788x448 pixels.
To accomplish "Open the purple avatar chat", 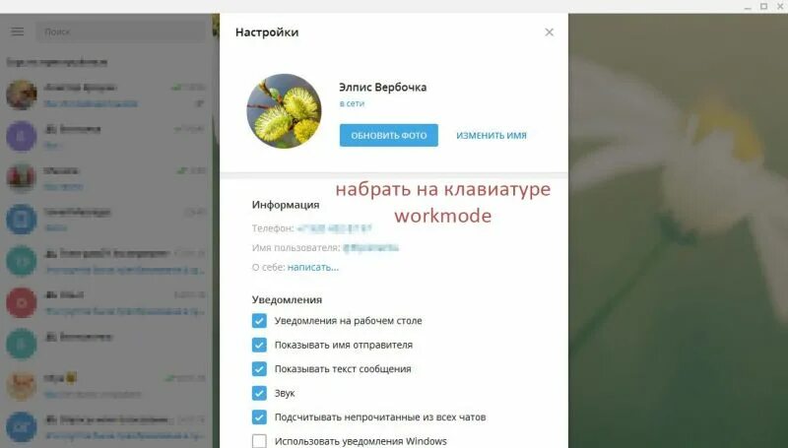I will tap(21, 136).
